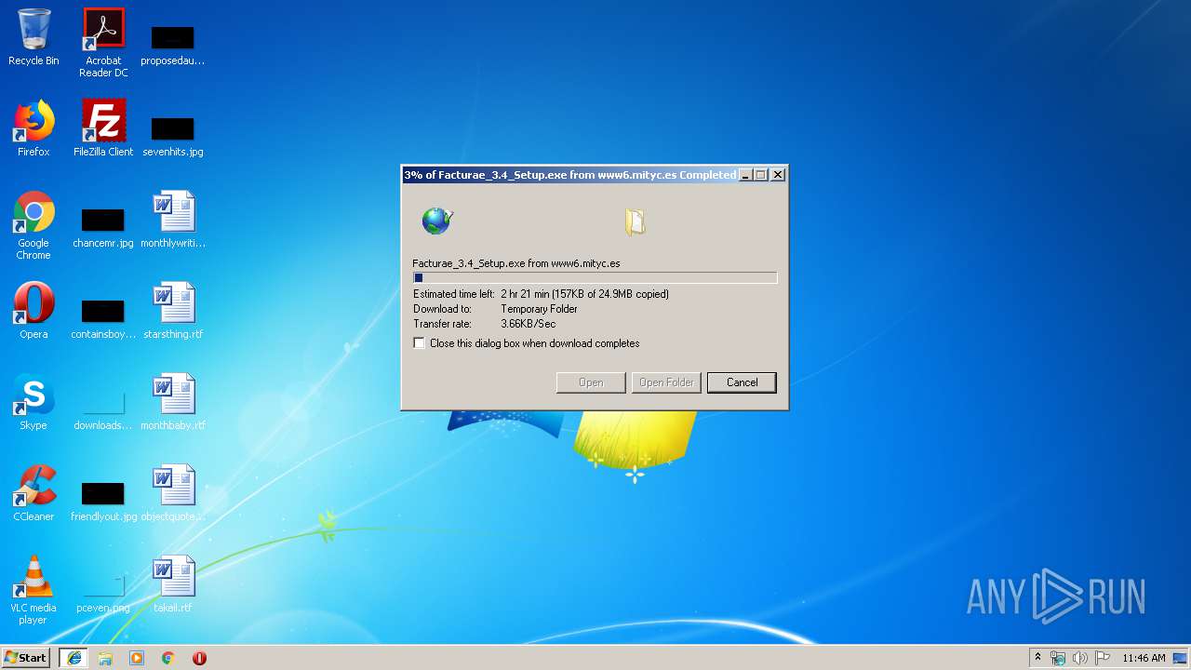Click the 'Download to: Temporary Folder' text
Screen dimensions: 1191x670
496,309
